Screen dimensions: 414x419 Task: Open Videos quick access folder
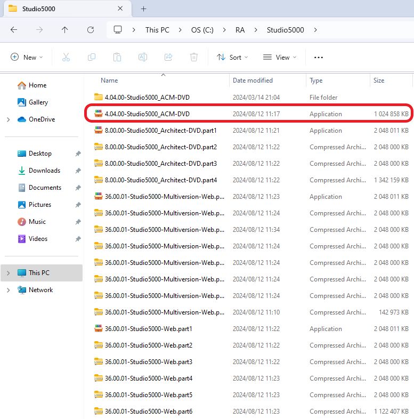(x=33, y=239)
